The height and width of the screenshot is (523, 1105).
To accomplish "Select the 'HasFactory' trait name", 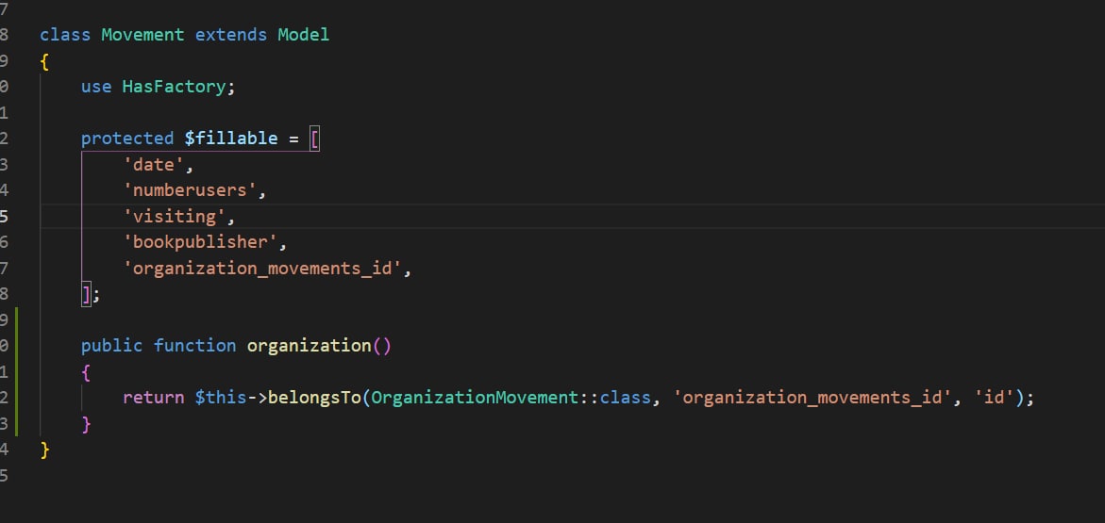I will click(174, 87).
